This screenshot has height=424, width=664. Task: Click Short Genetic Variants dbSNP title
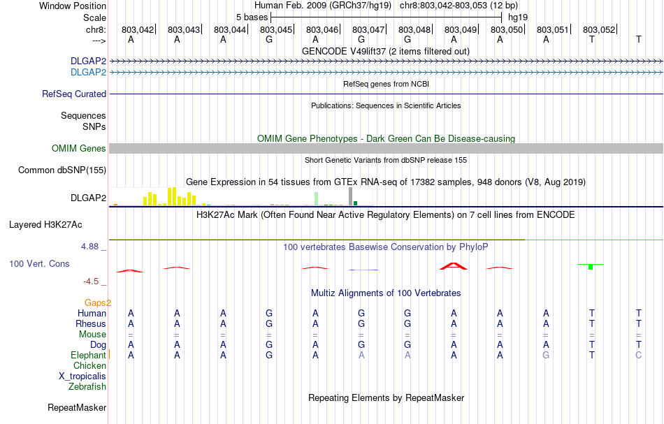pyautogui.click(x=386, y=160)
